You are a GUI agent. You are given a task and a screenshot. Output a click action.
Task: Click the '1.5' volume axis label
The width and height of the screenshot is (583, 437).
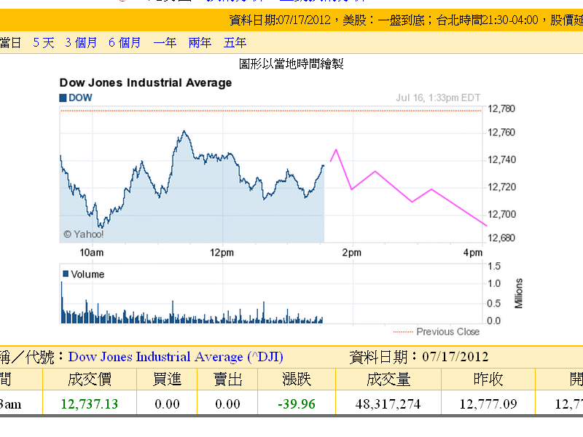click(x=494, y=266)
